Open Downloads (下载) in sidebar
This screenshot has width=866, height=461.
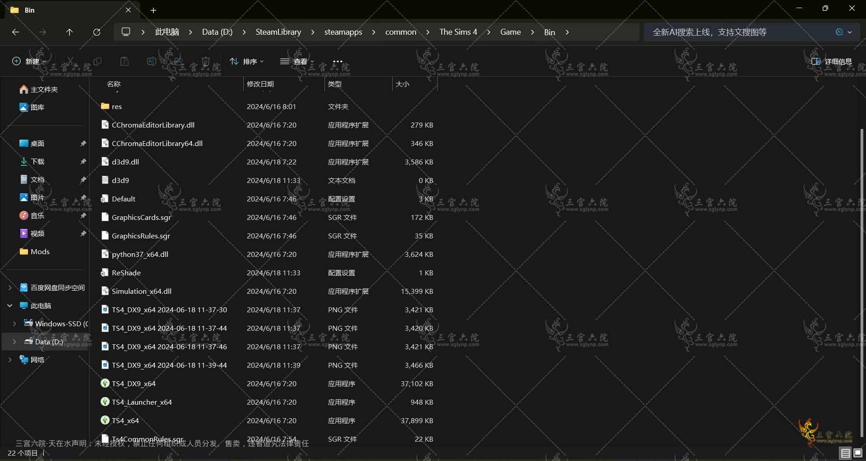32,161
